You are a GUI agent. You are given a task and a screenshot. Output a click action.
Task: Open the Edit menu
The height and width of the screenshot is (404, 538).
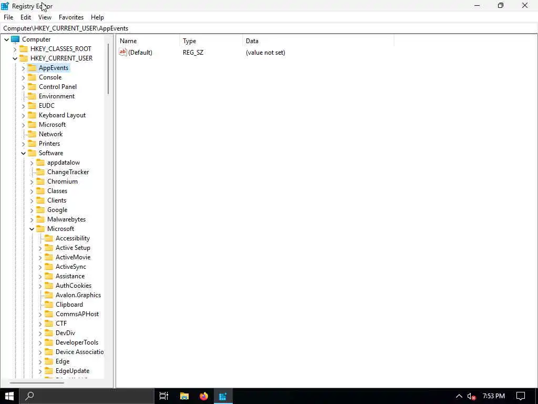pos(26,17)
